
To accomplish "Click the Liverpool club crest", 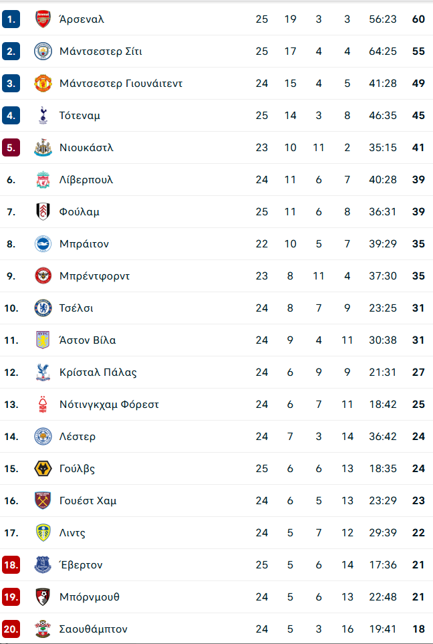I will click(43, 180).
